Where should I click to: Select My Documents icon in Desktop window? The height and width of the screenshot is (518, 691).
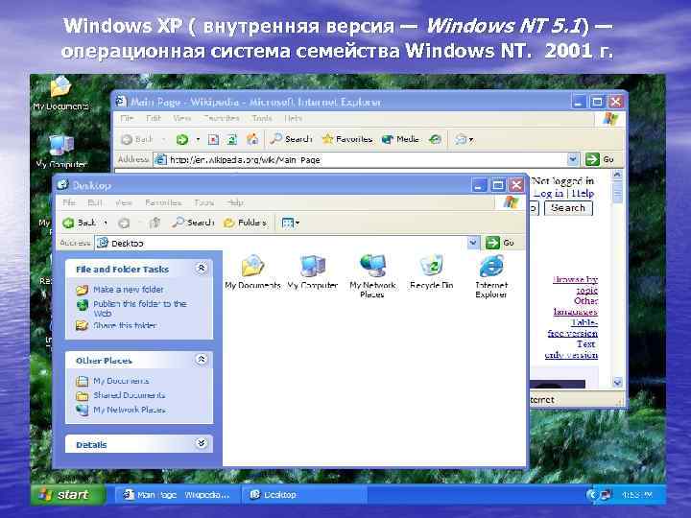252,271
